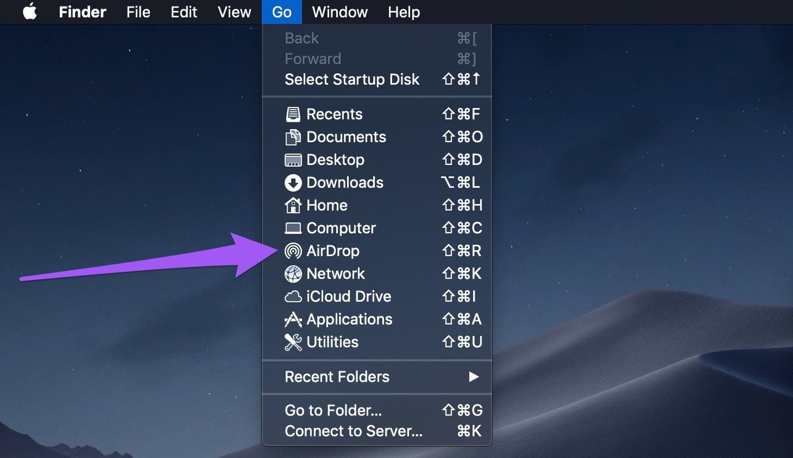Click the Documents page icon
793x458 pixels.
[x=293, y=137]
